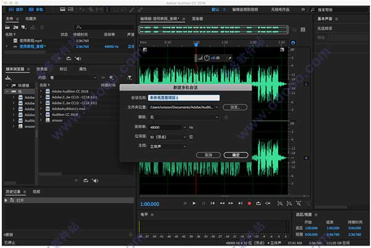
Task: Switch to Waveform editor view
Action: tap(16, 9)
